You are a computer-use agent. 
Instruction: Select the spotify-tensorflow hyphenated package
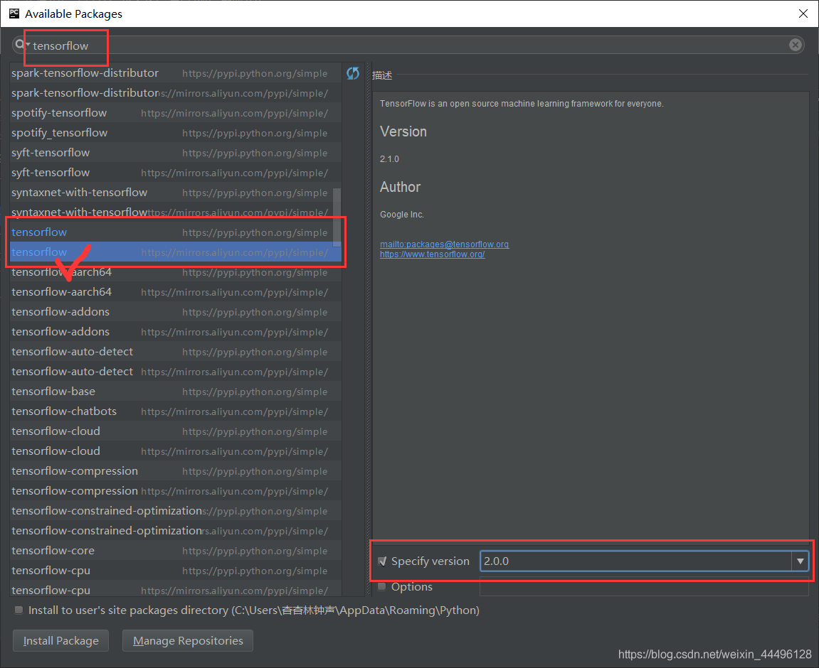[x=176, y=113]
